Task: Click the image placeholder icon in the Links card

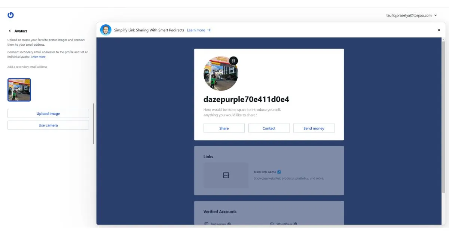Action: tap(226, 175)
